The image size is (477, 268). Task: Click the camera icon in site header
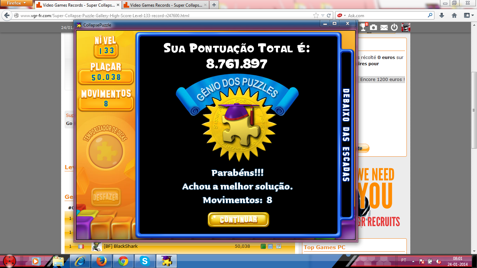tap(374, 27)
